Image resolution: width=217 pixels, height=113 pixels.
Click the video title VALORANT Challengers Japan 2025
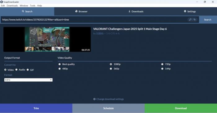(x=130, y=29)
